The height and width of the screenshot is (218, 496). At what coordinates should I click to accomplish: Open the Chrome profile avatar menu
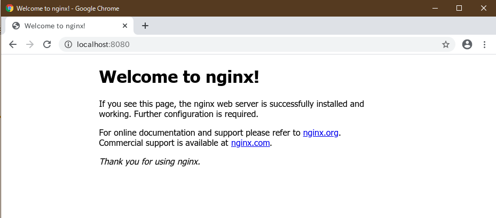tap(467, 44)
